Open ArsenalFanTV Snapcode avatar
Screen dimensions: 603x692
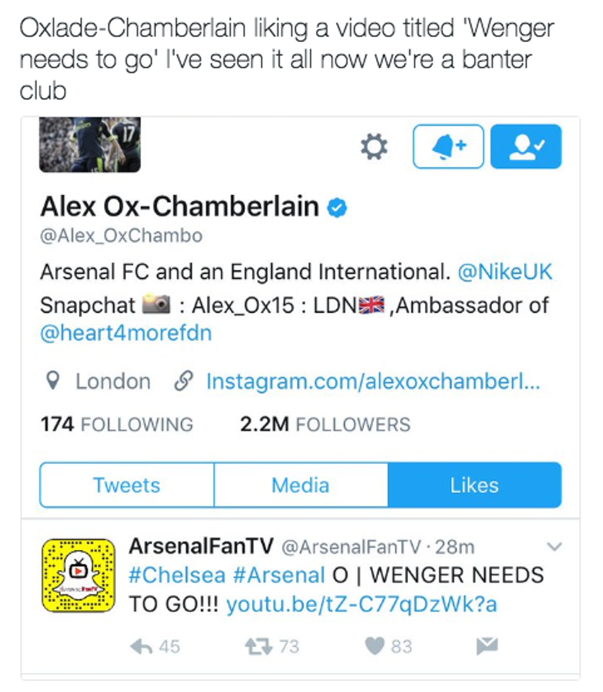79,576
